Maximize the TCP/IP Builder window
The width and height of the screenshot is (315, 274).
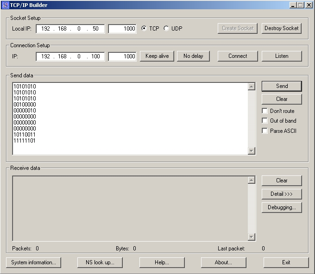[x=300, y=5]
